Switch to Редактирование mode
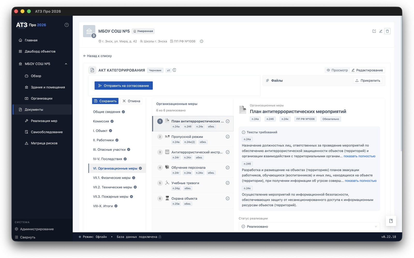414x258 pixels. (367, 70)
